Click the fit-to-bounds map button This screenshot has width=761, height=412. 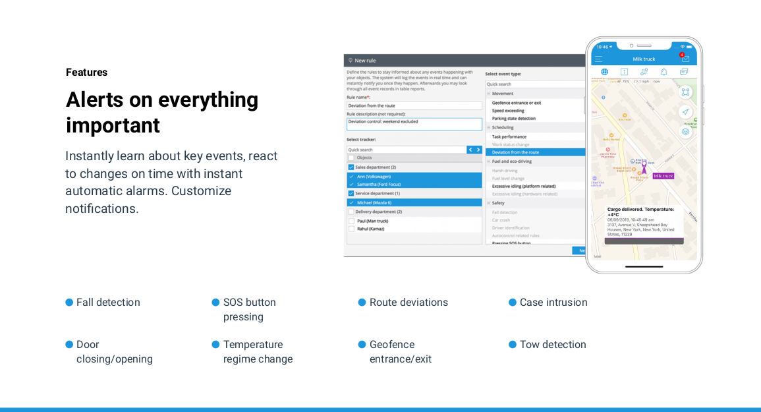[x=685, y=92]
